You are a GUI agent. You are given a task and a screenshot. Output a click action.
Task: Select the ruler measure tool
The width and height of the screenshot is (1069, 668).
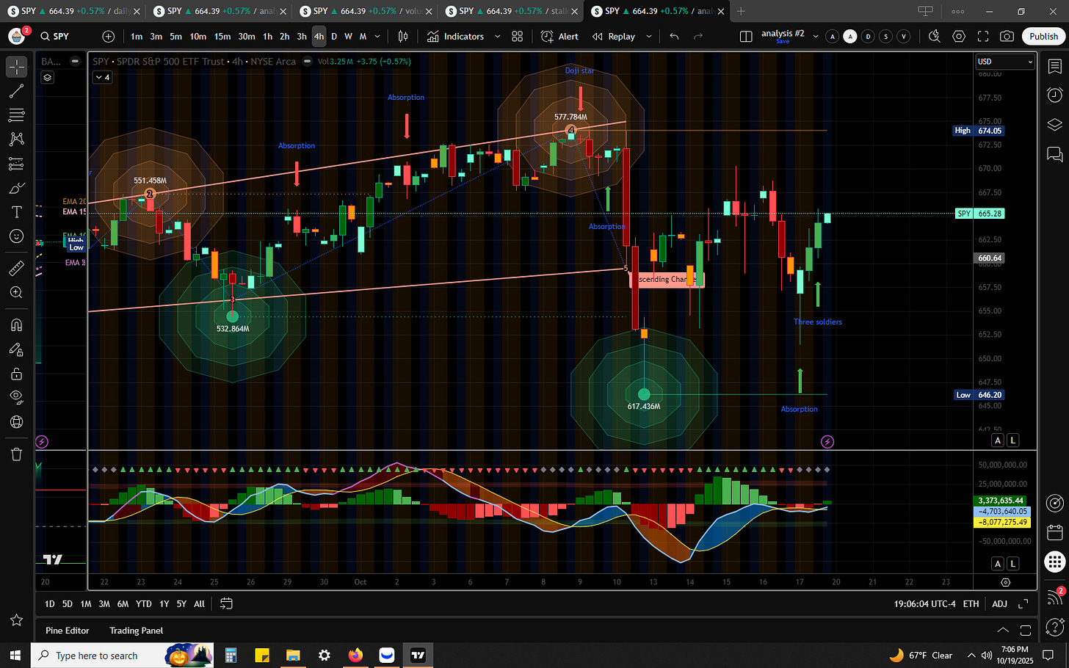click(16, 269)
